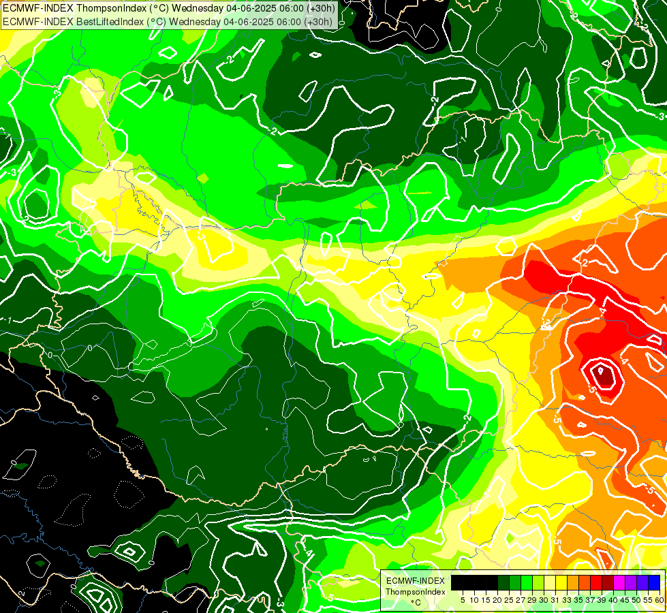
Task: Select the orange-red 35–37 legend swatch
Action: (x=585, y=582)
